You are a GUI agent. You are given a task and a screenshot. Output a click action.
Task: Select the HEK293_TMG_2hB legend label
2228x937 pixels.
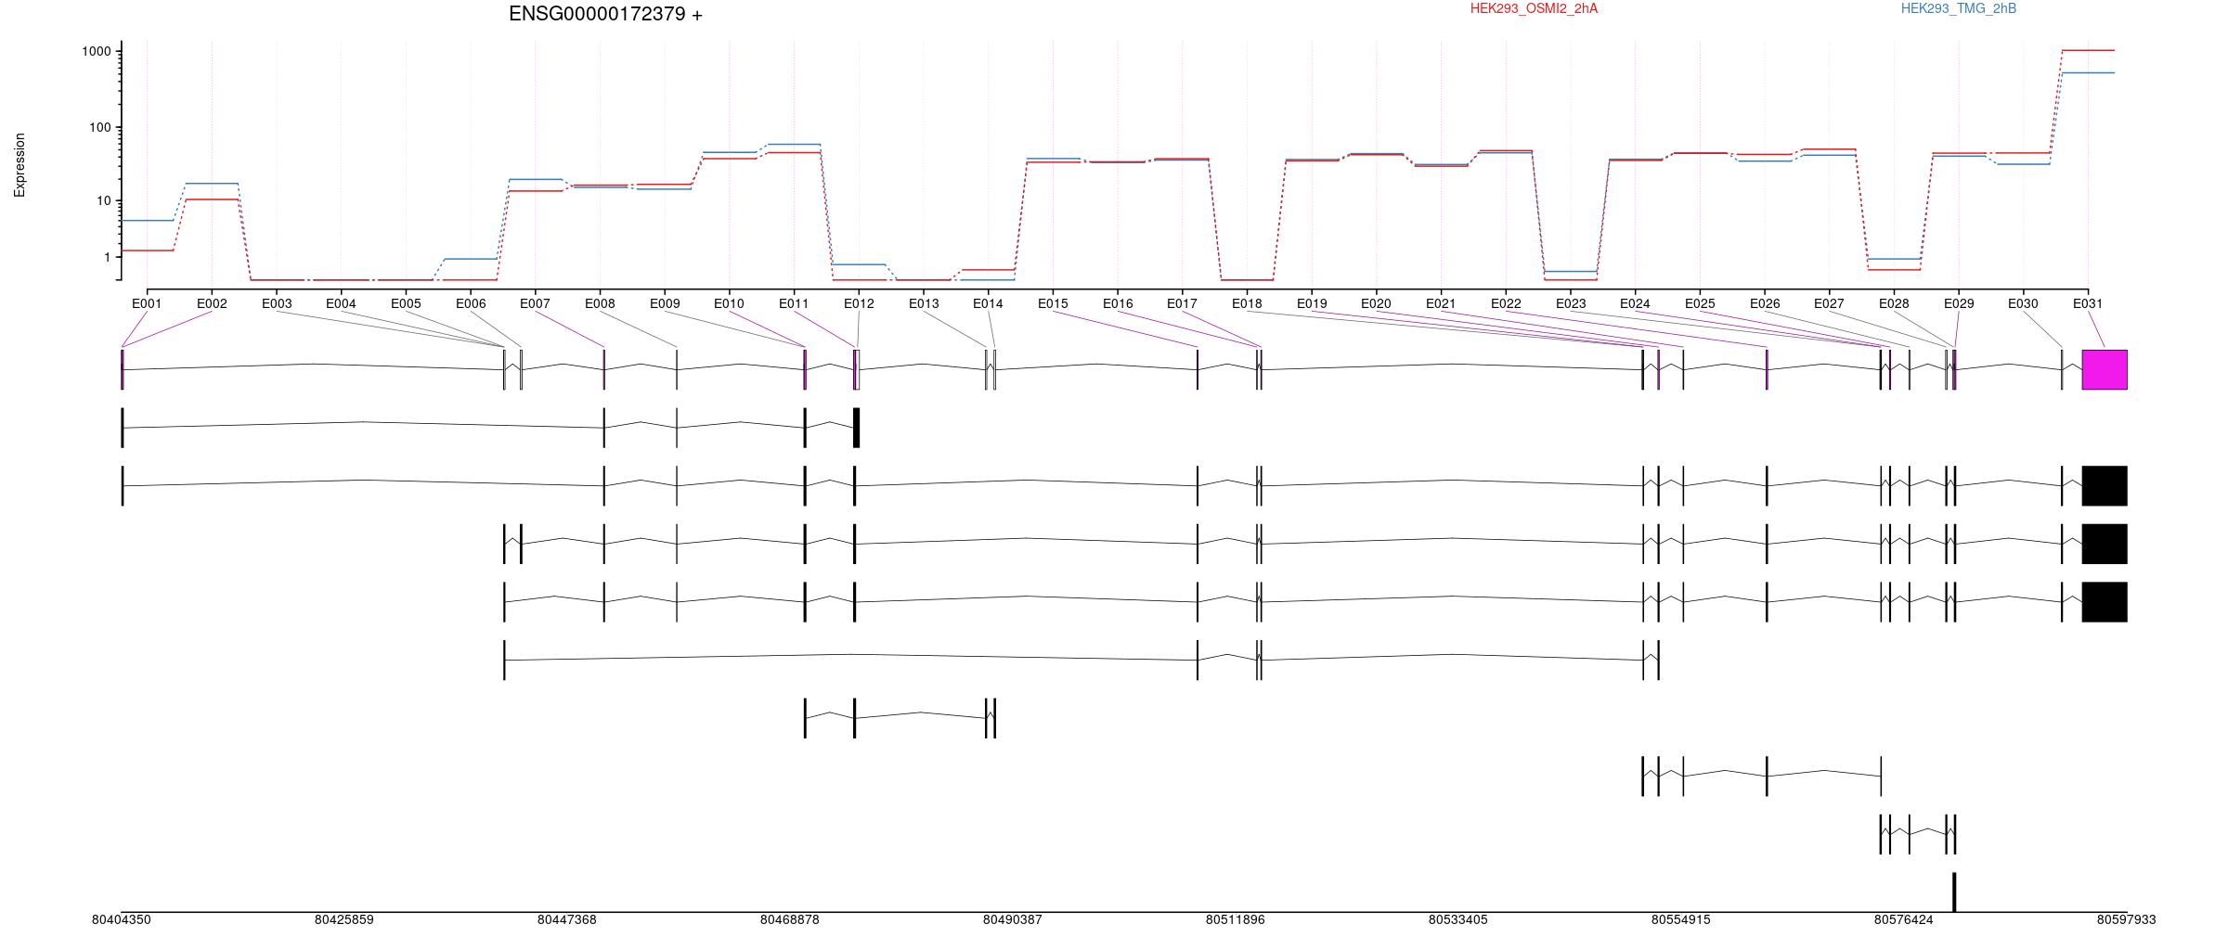[x=1959, y=8]
